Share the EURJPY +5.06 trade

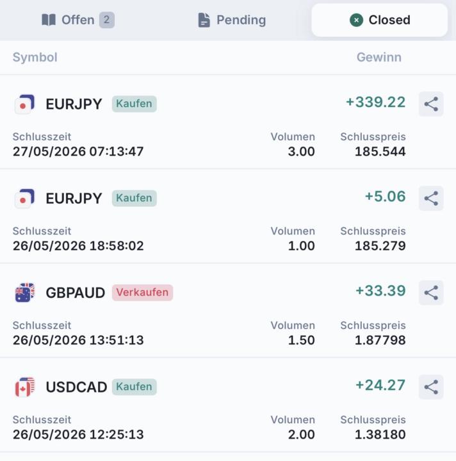point(431,198)
